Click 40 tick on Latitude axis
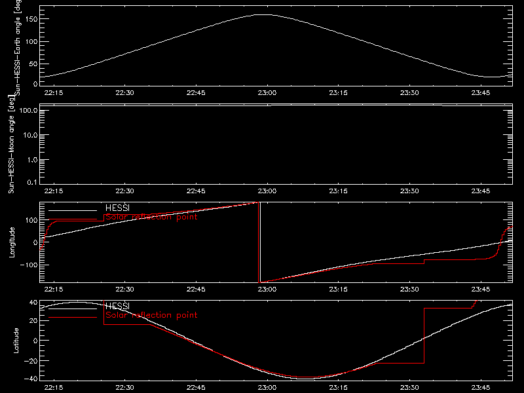The width and height of the screenshot is (524, 393). (33, 303)
